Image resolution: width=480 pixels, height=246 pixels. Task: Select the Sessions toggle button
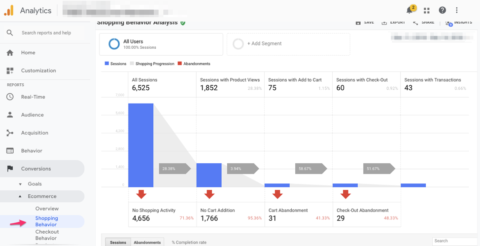[118, 242]
